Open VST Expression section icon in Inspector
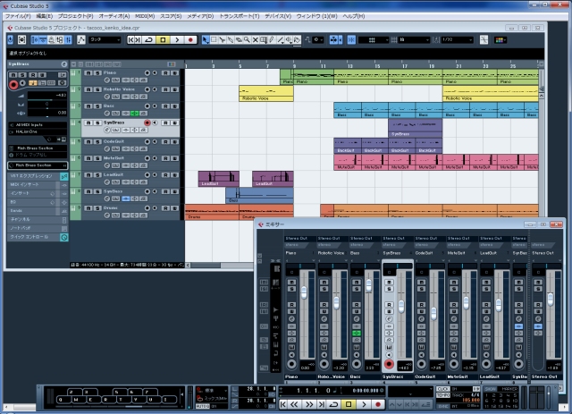 (63, 176)
